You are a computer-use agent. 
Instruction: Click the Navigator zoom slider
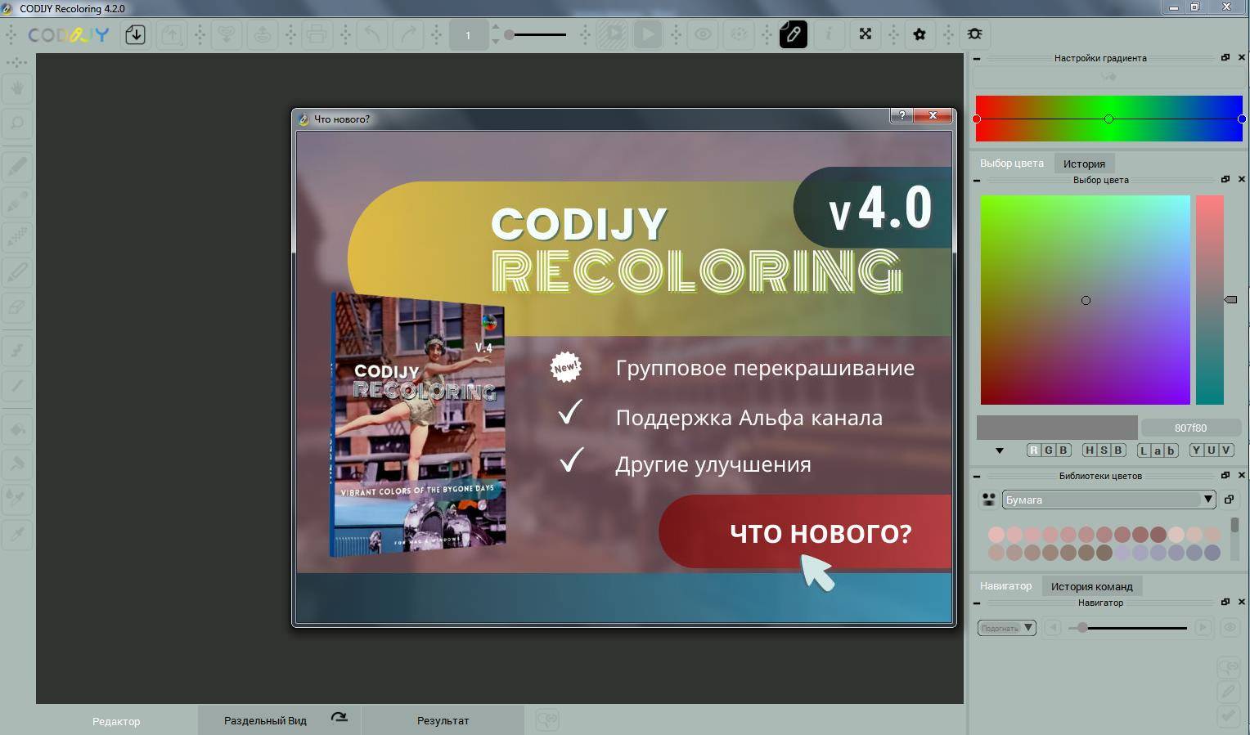[x=1127, y=628]
